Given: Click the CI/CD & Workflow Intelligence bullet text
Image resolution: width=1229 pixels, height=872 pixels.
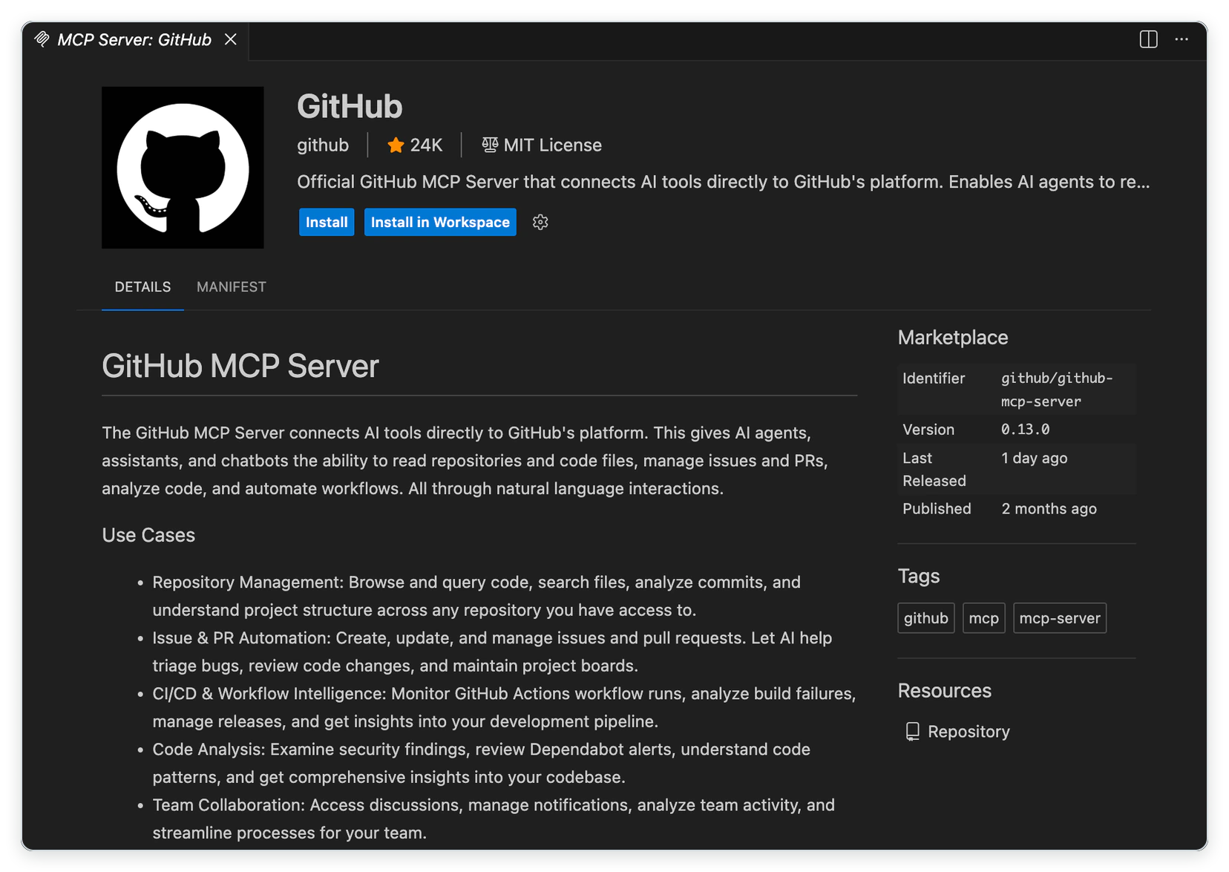Looking at the screenshot, I should 505,707.
